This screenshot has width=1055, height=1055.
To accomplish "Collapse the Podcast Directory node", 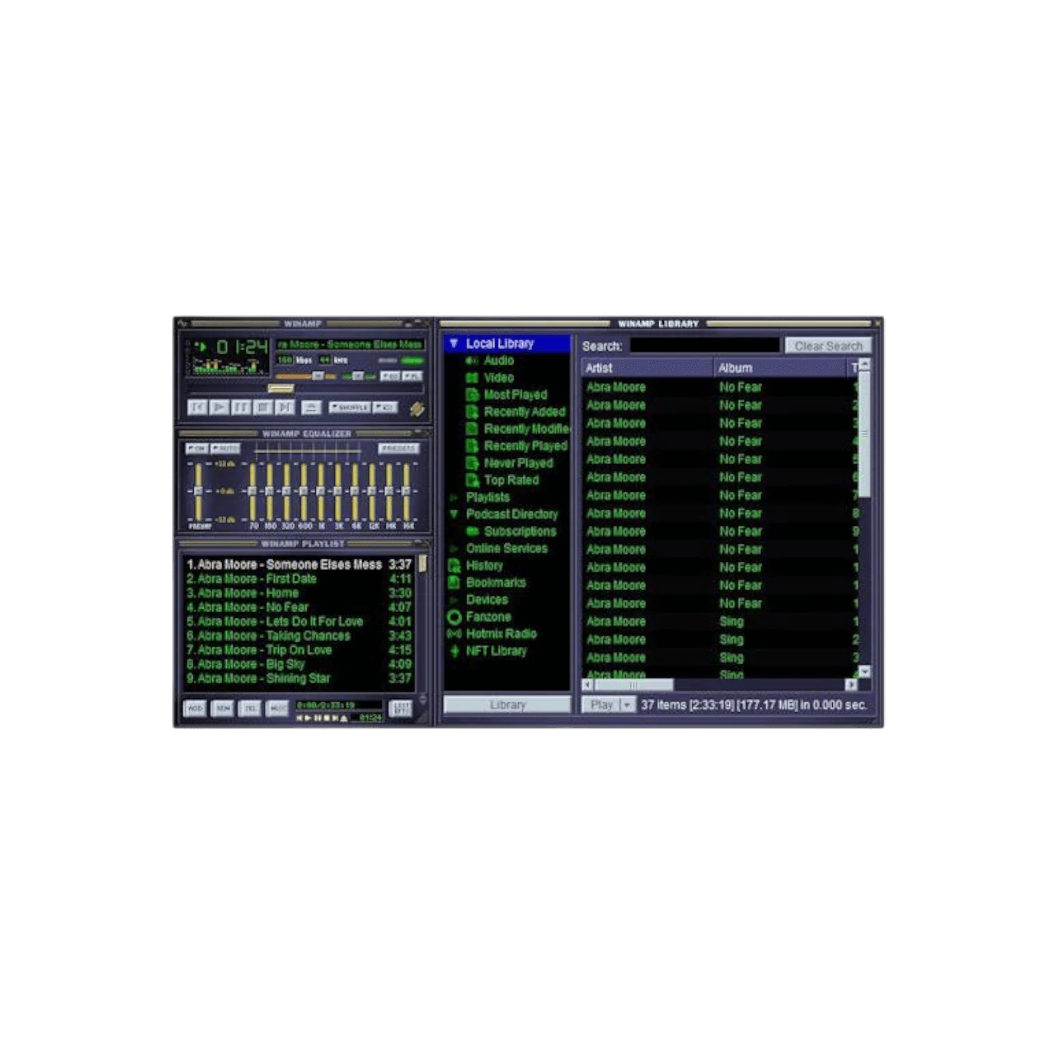I will coord(454,514).
